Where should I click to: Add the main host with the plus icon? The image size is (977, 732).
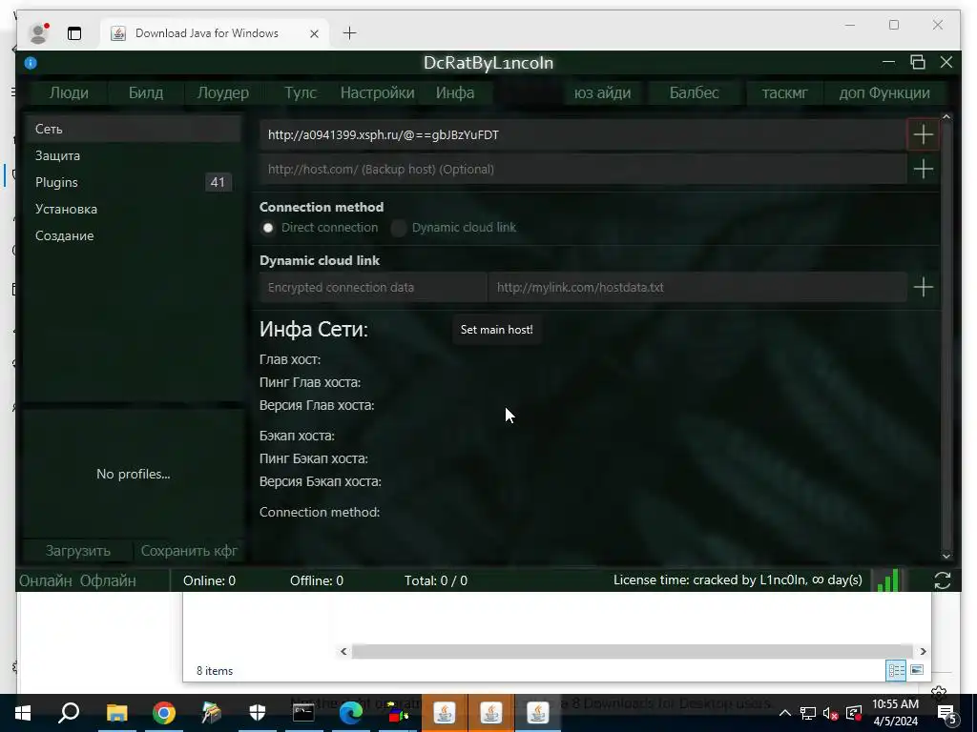coord(923,135)
